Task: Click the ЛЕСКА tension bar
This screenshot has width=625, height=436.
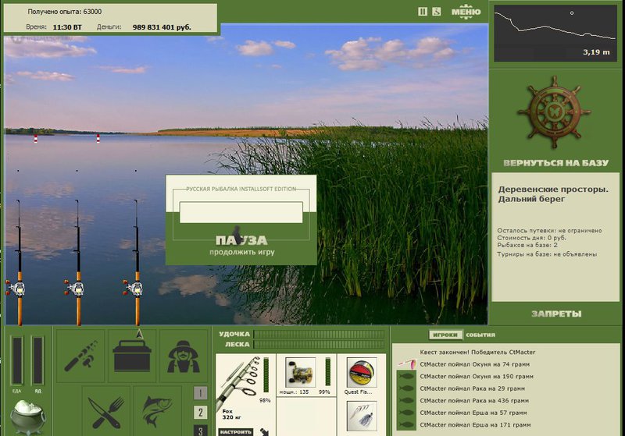Action: (320, 345)
